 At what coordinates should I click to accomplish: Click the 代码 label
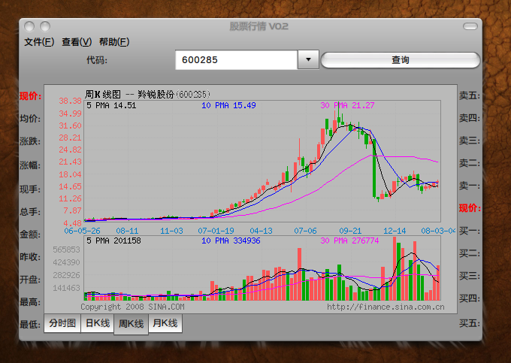(x=97, y=60)
